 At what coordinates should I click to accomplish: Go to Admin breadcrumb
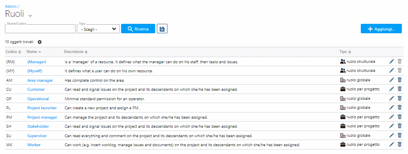10,6
